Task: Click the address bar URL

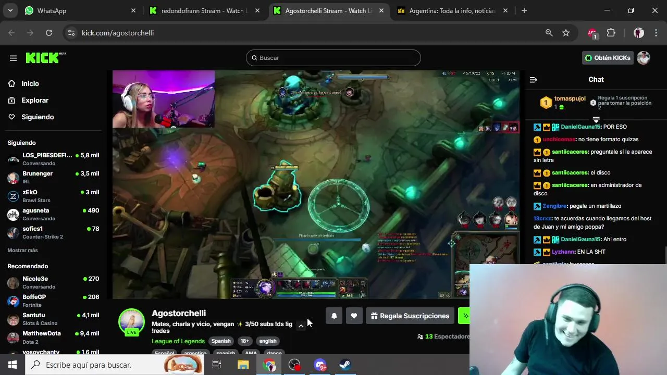Action: coord(118,33)
